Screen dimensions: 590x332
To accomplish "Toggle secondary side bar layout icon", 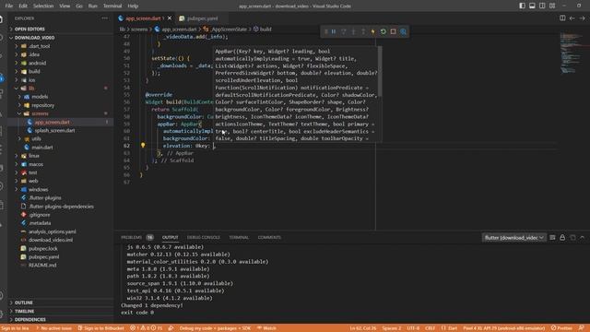I will coord(542,6).
